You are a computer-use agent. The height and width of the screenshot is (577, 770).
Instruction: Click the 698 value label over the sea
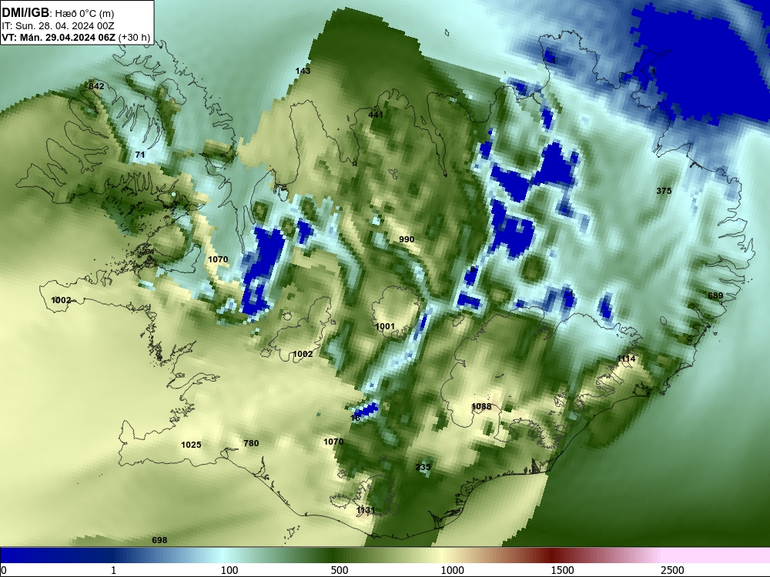(x=159, y=540)
